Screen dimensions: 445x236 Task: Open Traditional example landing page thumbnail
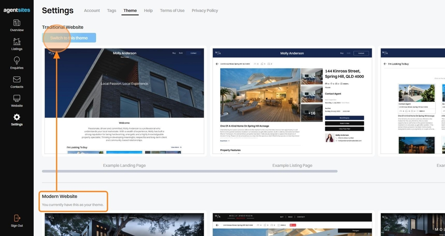click(124, 101)
